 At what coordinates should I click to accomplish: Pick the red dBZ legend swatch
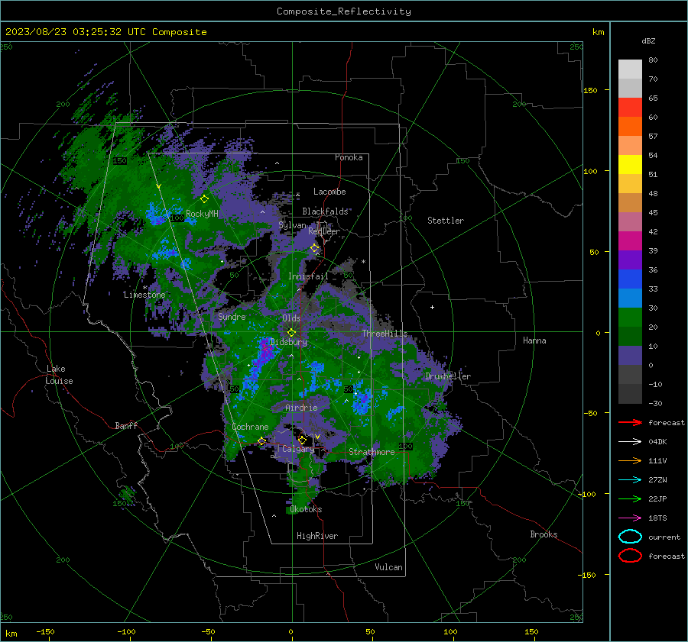click(x=630, y=107)
